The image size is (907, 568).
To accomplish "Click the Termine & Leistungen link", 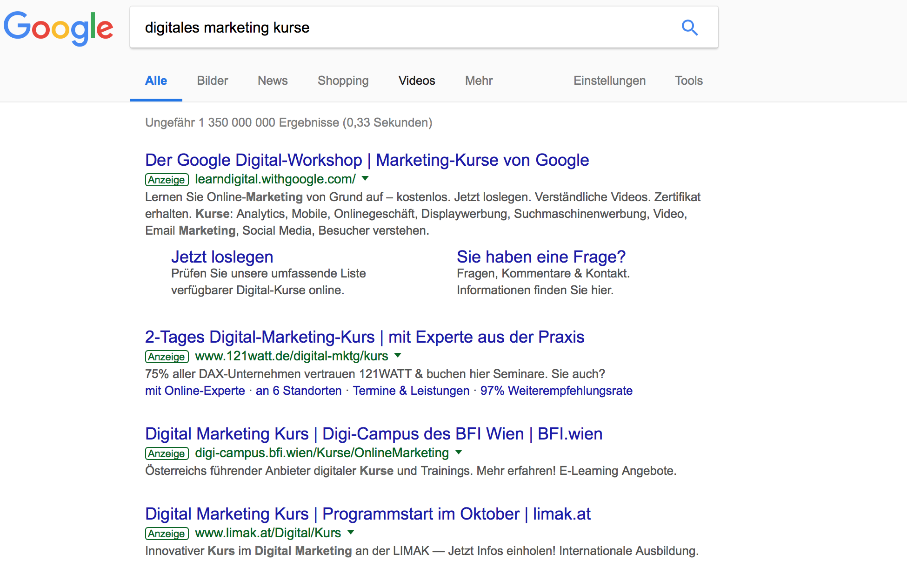I will click(x=411, y=391).
